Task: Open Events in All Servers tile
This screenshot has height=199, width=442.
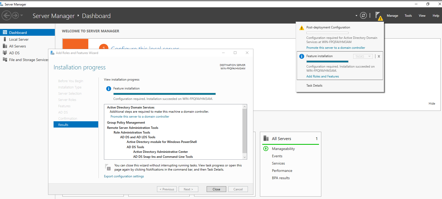Action: click(277, 156)
